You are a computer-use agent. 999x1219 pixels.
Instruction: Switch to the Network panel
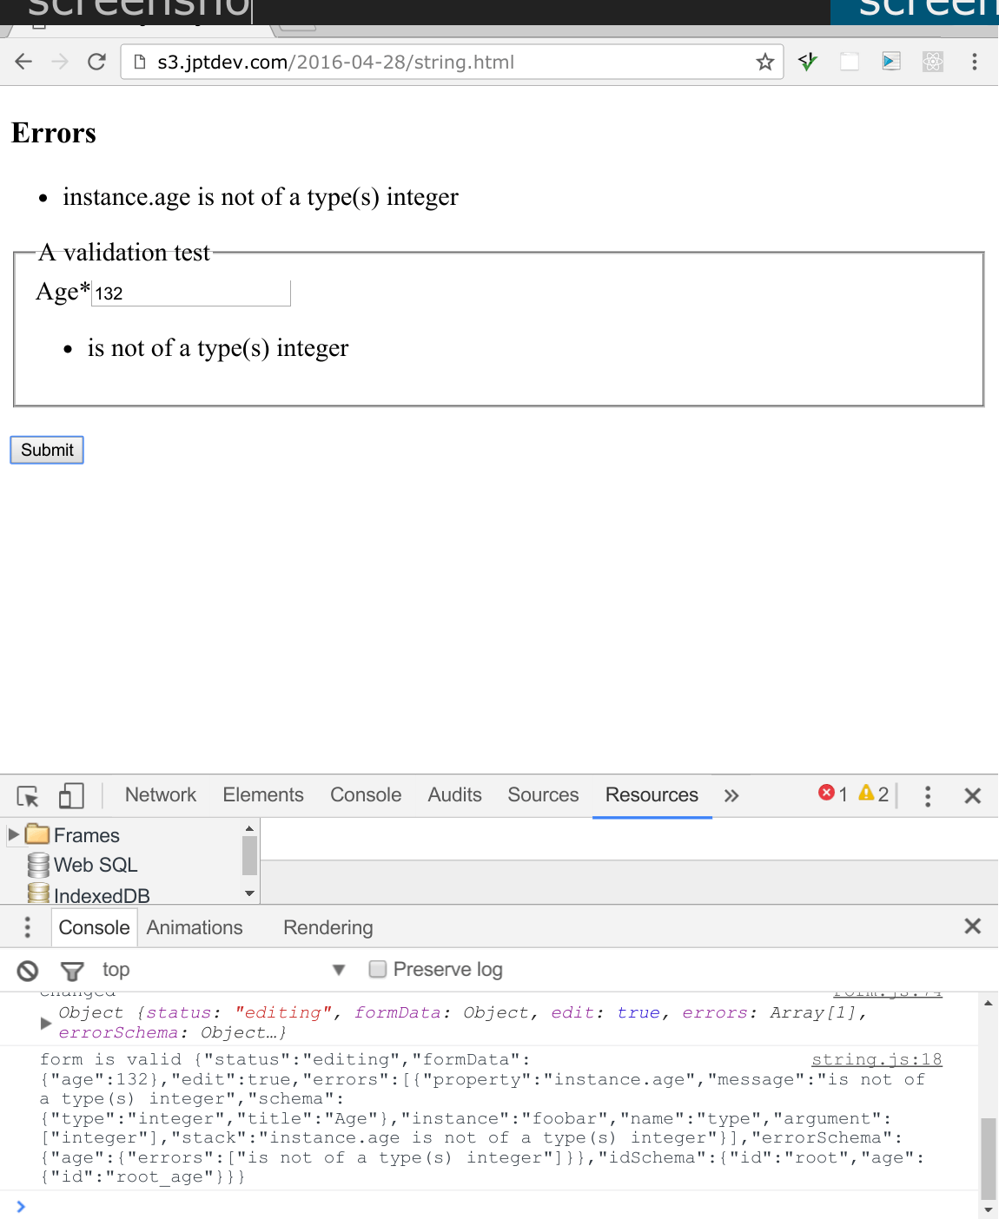tap(160, 794)
